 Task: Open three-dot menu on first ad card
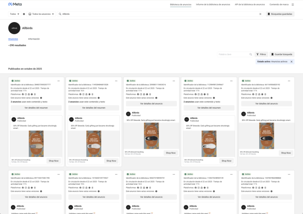tap(59, 81)
